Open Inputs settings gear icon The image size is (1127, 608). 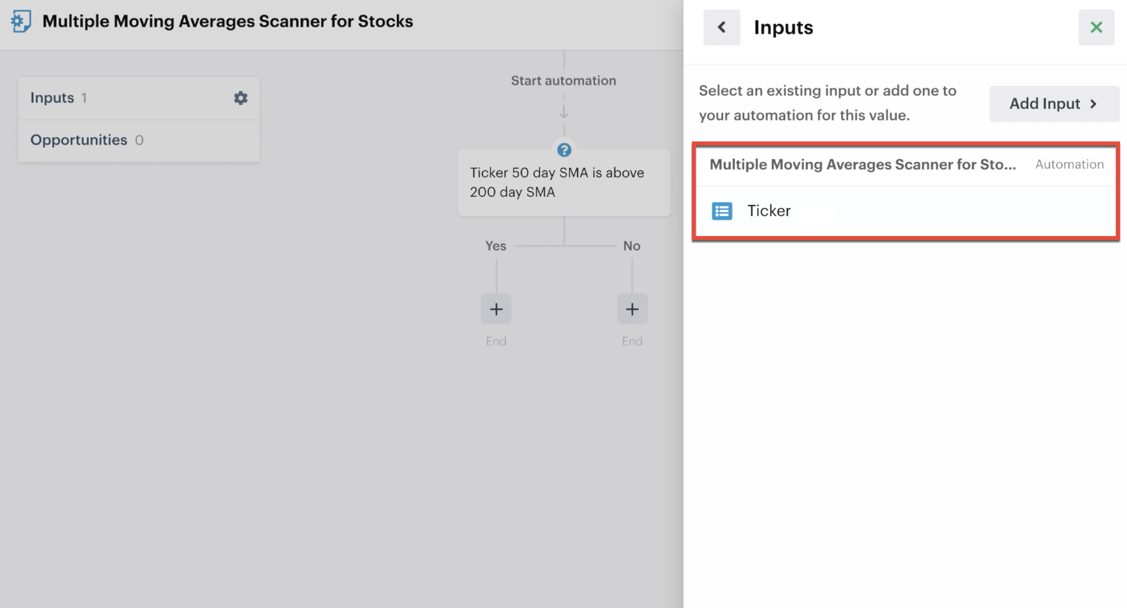[241, 98]
